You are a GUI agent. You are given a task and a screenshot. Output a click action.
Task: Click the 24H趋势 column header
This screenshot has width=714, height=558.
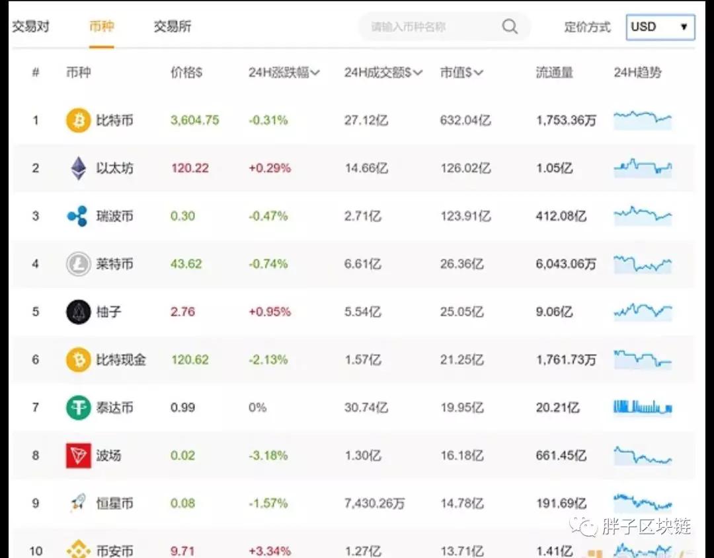coord(637,72)
